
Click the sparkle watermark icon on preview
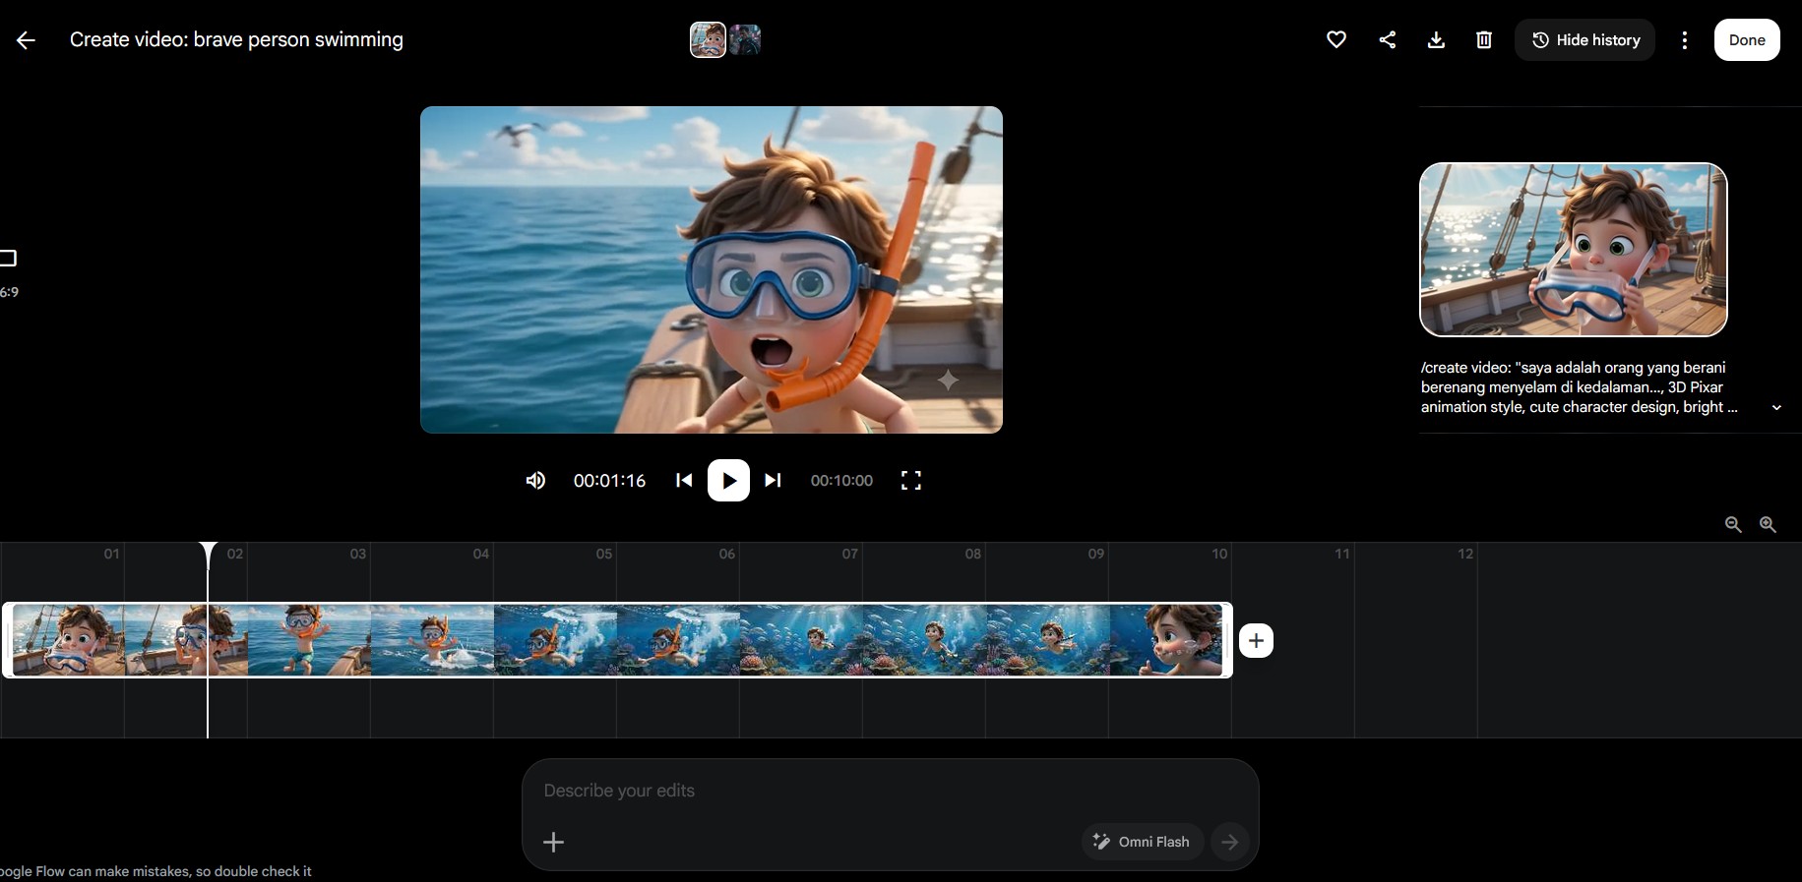[x=948, y=380]
